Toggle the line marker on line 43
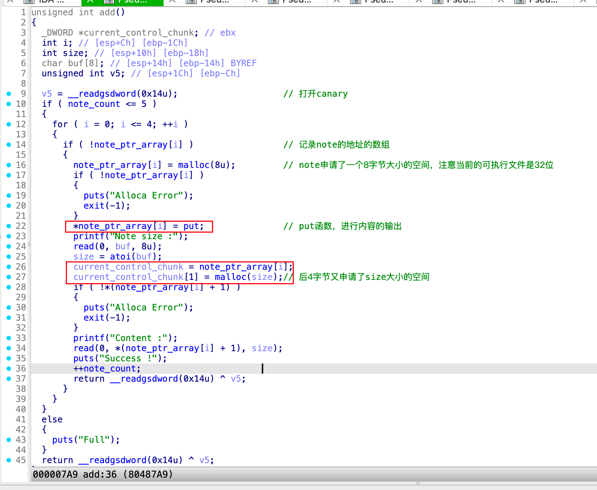This screenshot has height=490, width=597. pos(9,439)
